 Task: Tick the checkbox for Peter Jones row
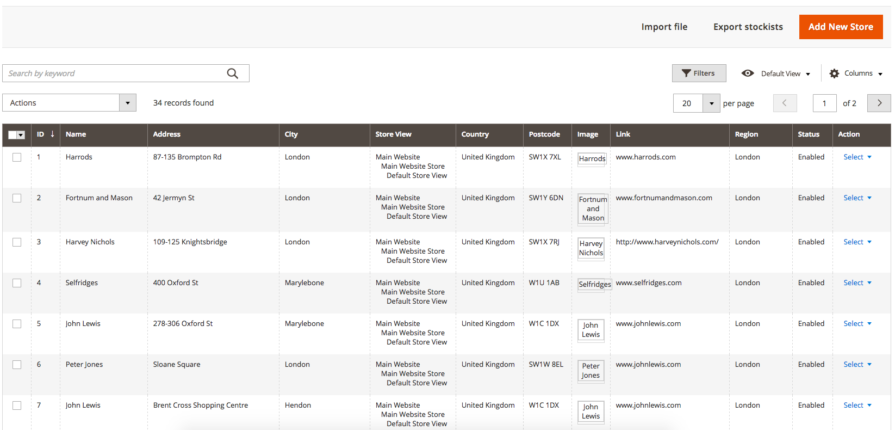click(17, 365)
